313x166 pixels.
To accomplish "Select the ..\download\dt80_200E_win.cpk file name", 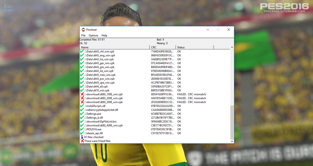I will point(103,98).
